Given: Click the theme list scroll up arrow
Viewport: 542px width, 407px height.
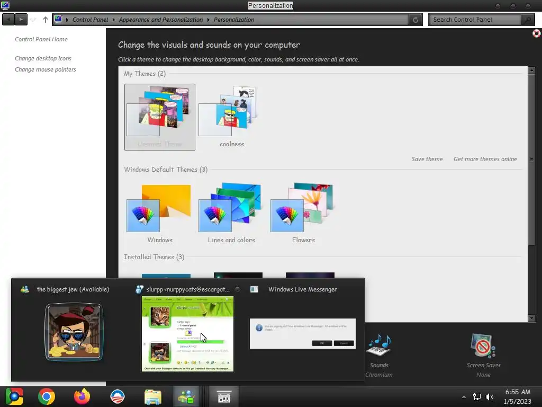Looking at the screenshot, I should pos(531,70).
